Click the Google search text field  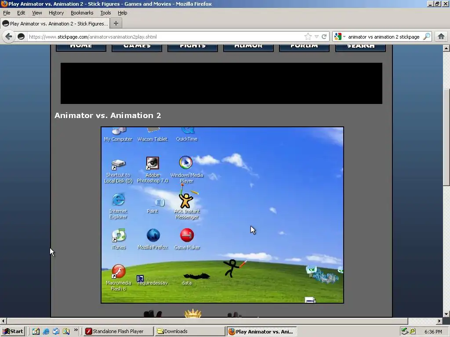coord(384,37)
